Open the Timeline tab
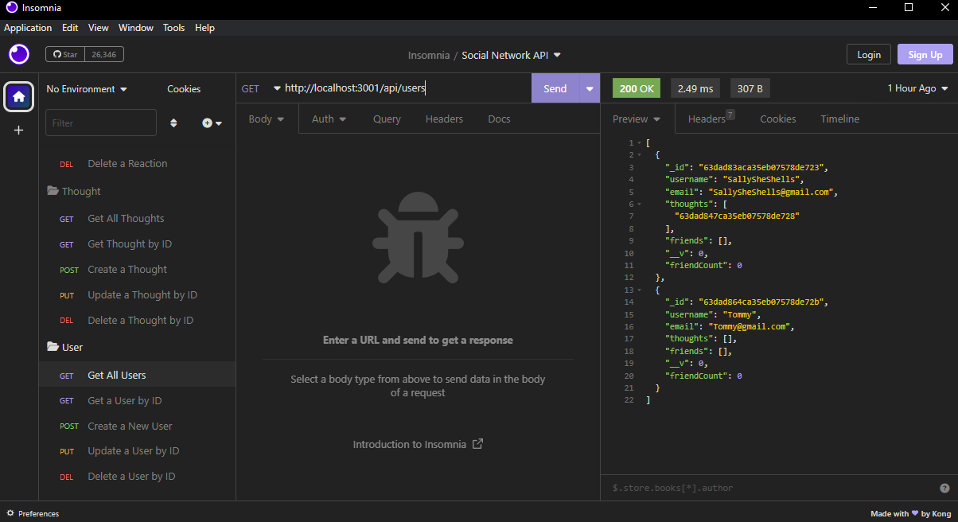The height and width of the screenshot is (522, 958). (x=839, y=119)
